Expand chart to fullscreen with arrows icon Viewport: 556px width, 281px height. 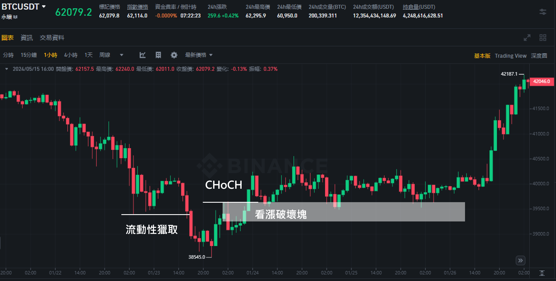(527, 37)
